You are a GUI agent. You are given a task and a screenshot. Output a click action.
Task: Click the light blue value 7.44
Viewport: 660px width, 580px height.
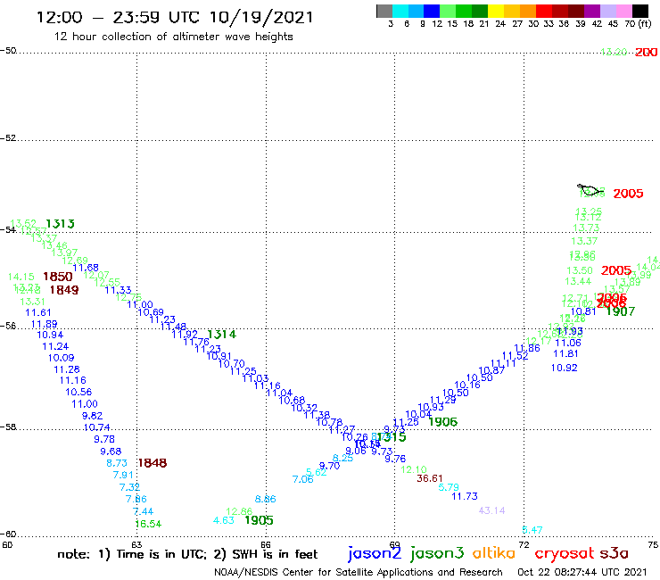(x=143, y=512)
